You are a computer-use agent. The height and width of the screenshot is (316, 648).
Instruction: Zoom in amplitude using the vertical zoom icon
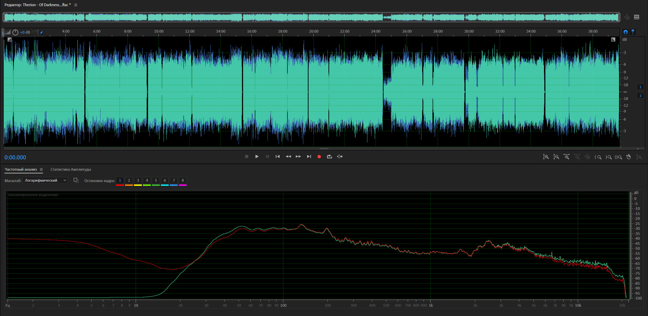click(546, 157)
